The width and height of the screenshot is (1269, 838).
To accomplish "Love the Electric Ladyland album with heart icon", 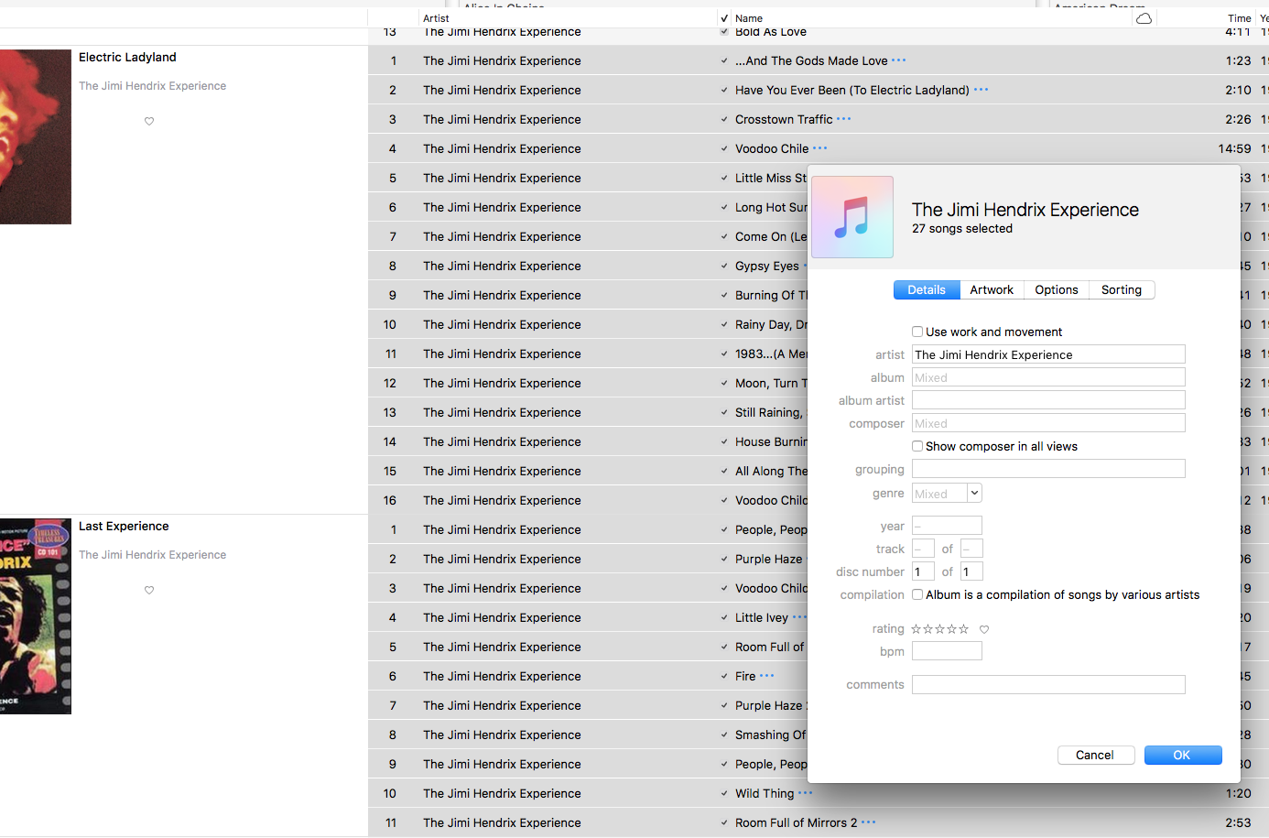I will point(149,121).
